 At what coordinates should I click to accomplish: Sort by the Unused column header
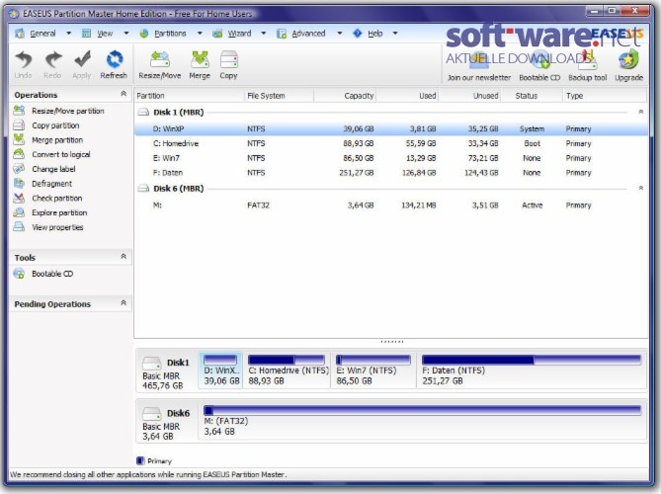click(469, 96)
